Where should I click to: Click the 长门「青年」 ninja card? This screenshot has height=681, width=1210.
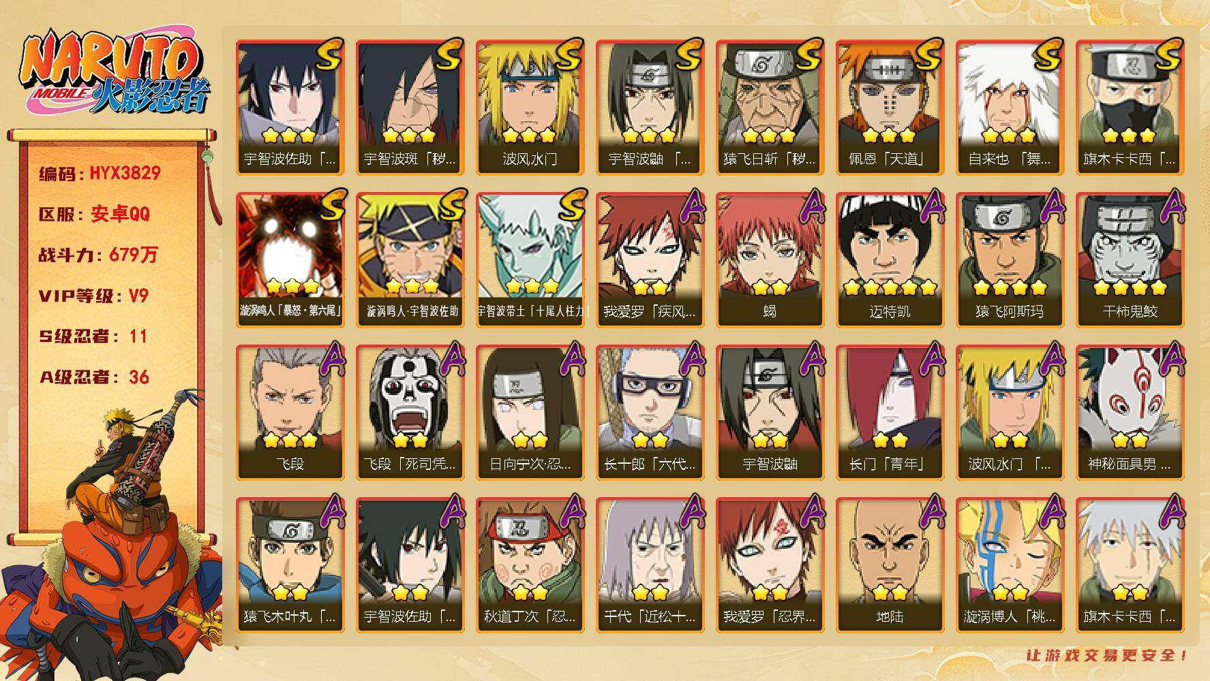pyautogui.click(x=890, y=412)
